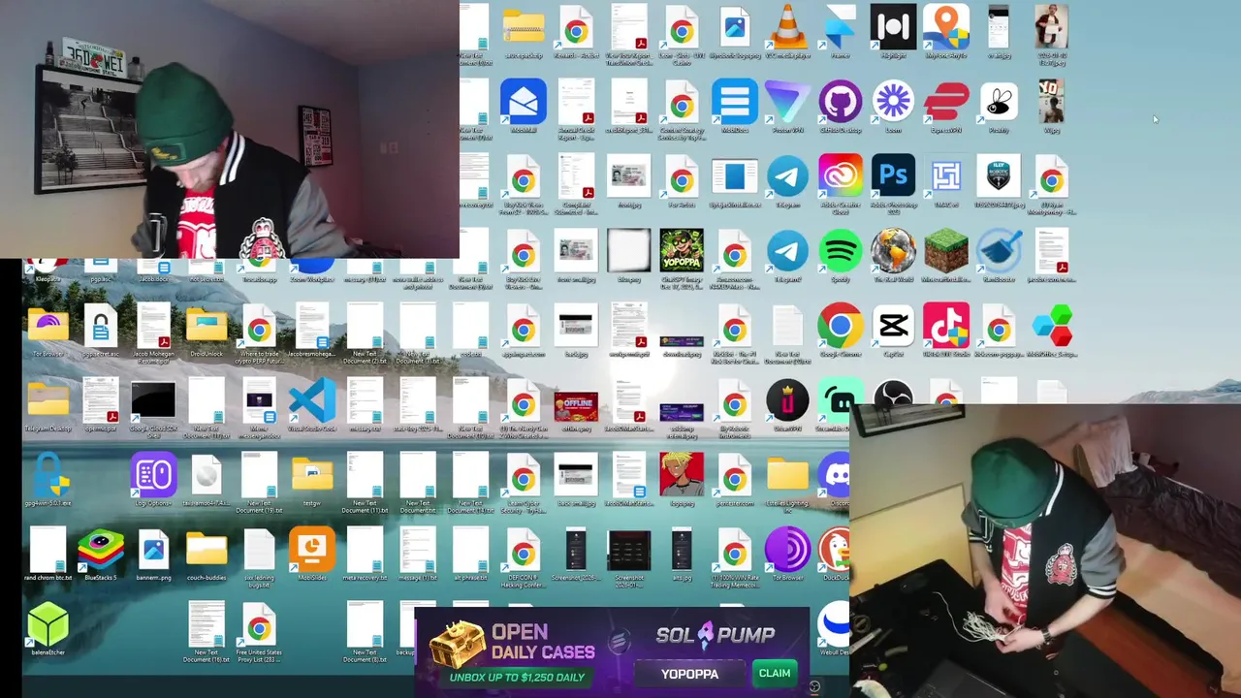Launch the BlueStacks 5 shortcut
This screenshot has height=698, width=1241.
pyautogui.click(x=101, y=550)
